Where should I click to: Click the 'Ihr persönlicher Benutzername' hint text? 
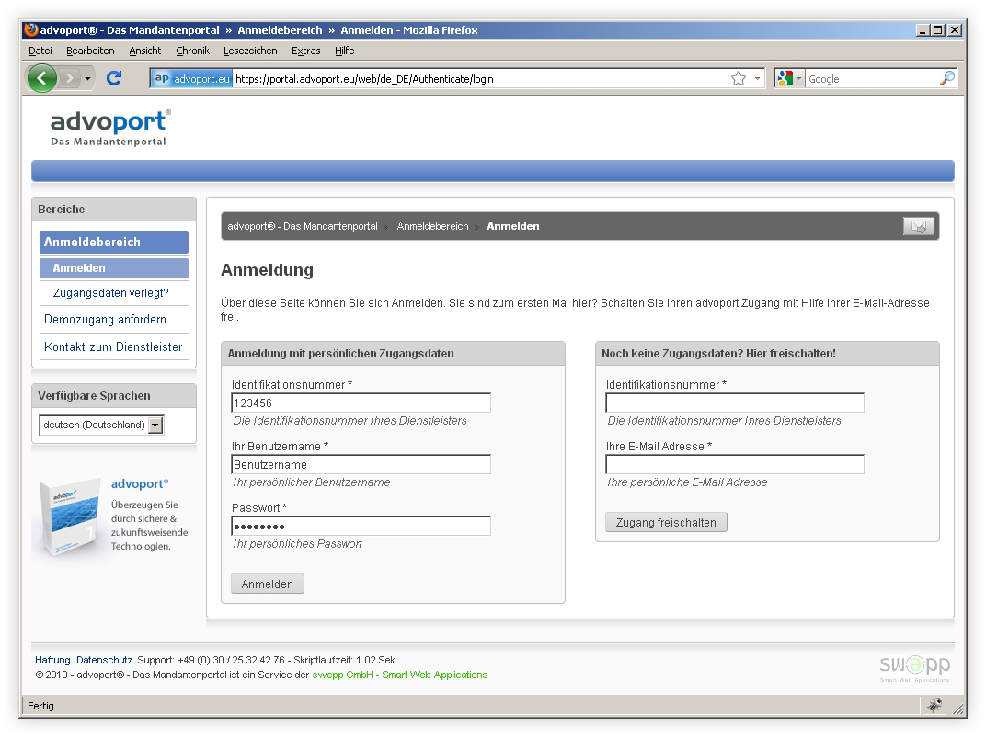tap(312, 482)
